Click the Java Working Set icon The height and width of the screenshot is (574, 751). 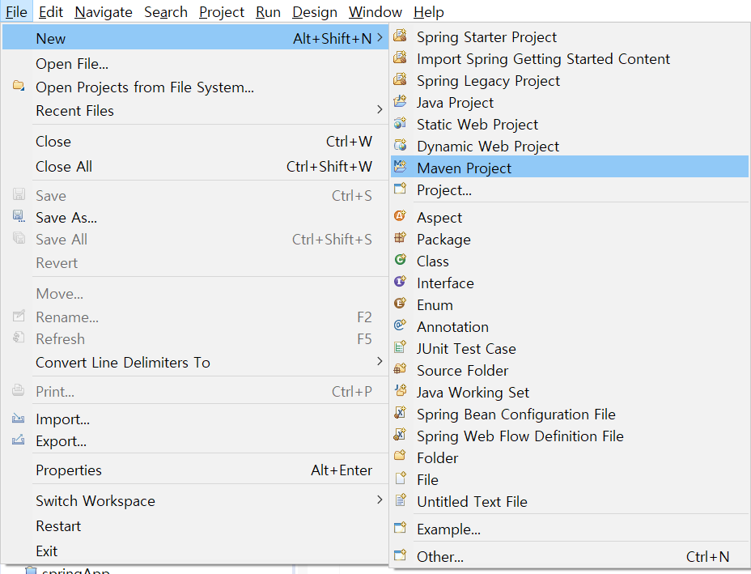(400, 391)
